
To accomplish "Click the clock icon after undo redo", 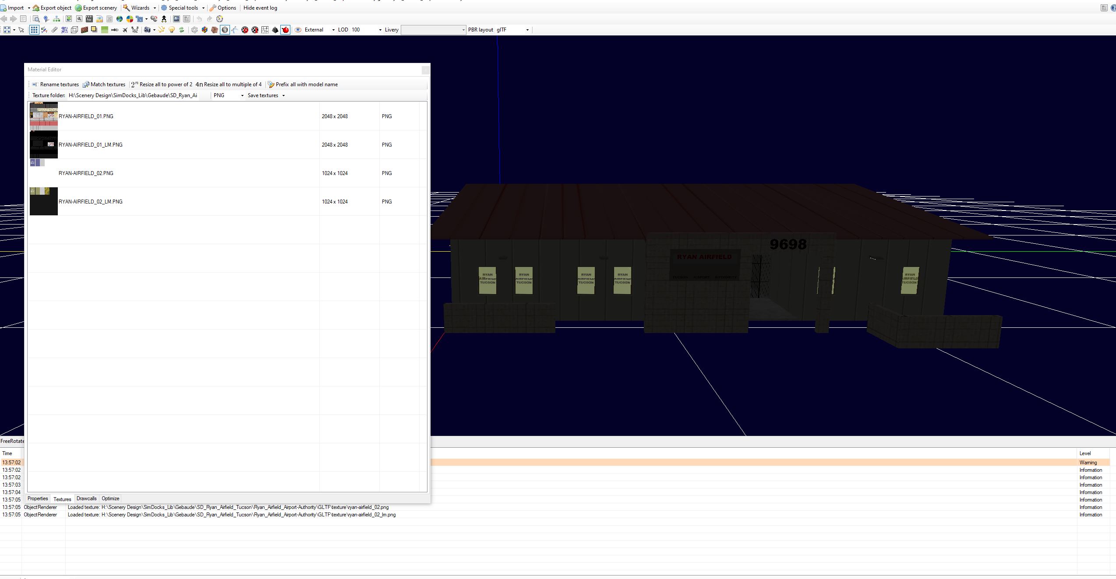I will (219, 19).
